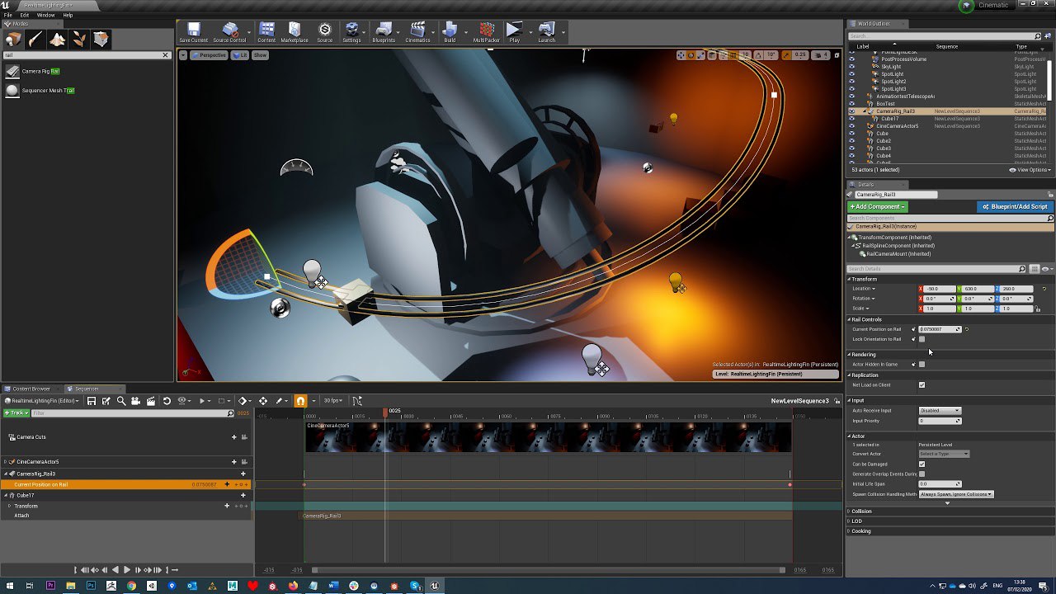The width and height of the screenshot is (1056, 594).
Task: Click Sequencer save icon
Action: pos(92,401)
